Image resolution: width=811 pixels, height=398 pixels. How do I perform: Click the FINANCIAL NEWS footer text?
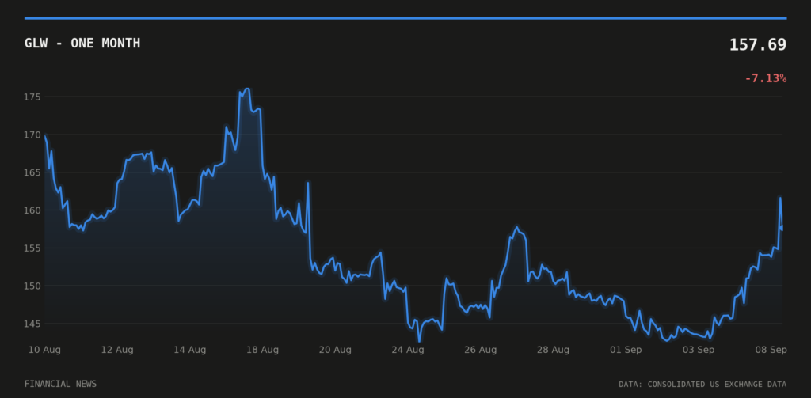point(60,384)
